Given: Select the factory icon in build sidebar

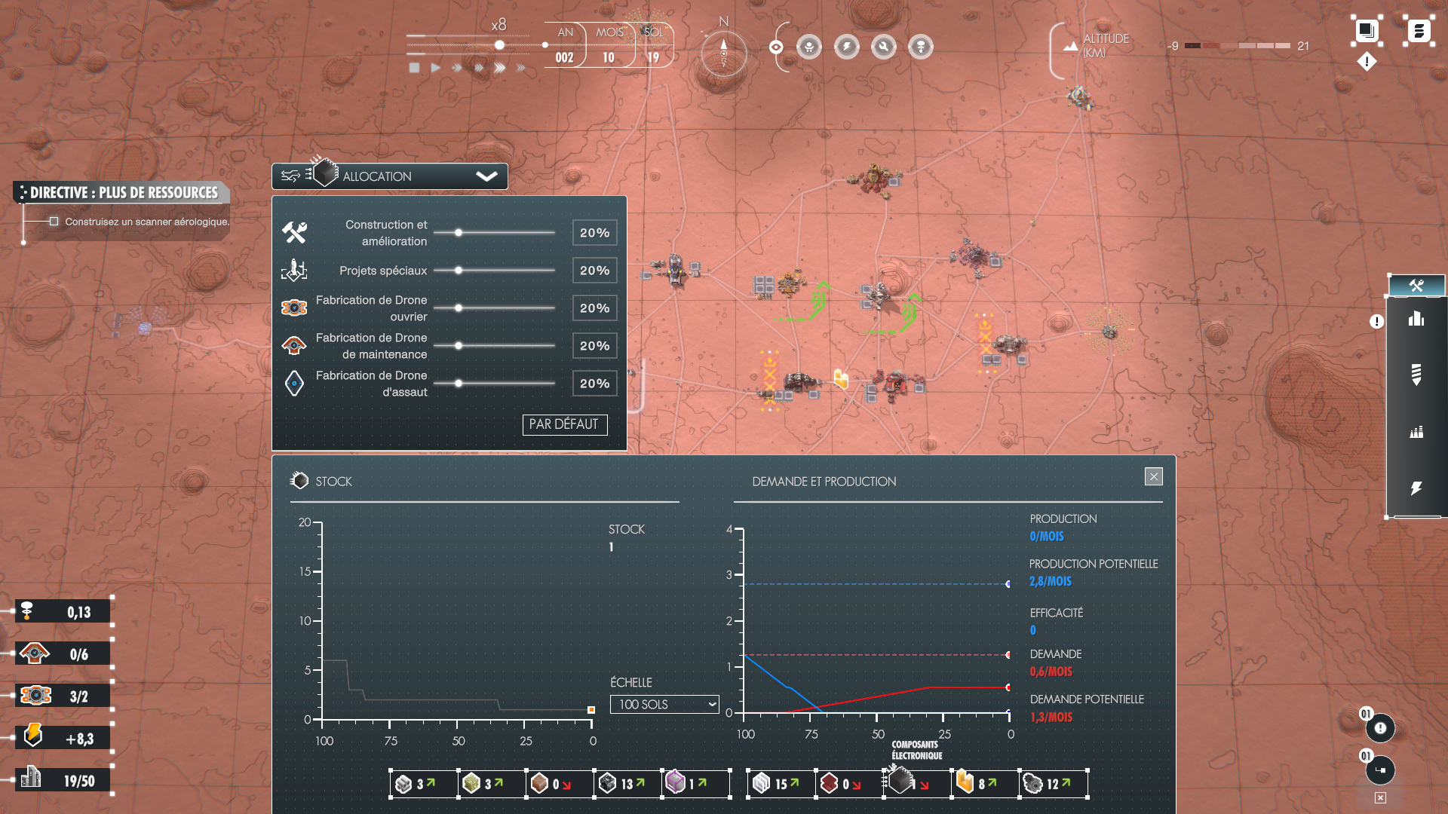Looking at the screenshot, I should 1416,432.
